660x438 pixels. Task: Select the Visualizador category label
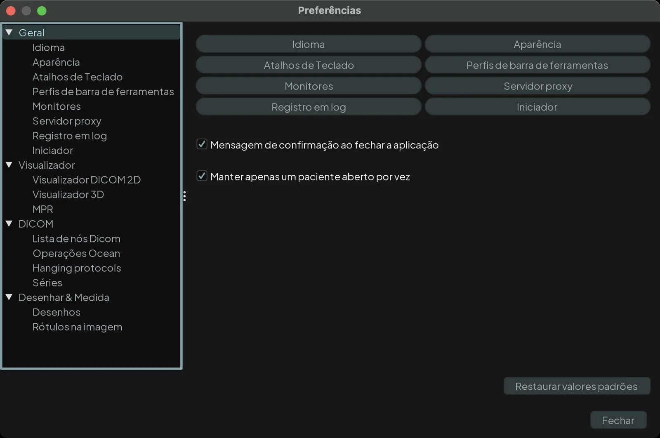[x=47, y=165]
